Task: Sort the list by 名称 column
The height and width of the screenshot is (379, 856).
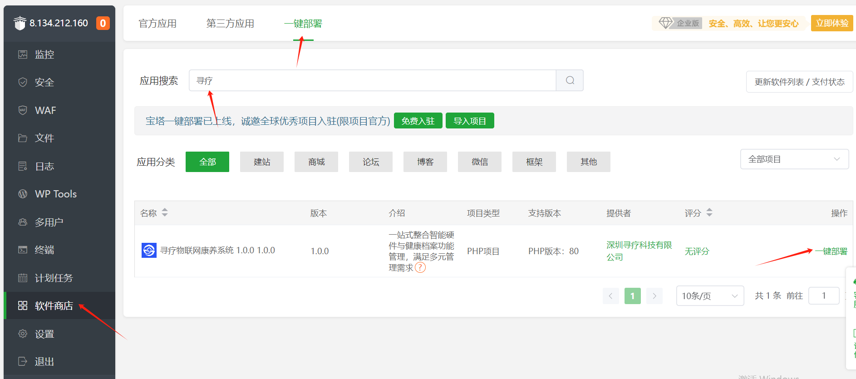Action: click(165, 212)
